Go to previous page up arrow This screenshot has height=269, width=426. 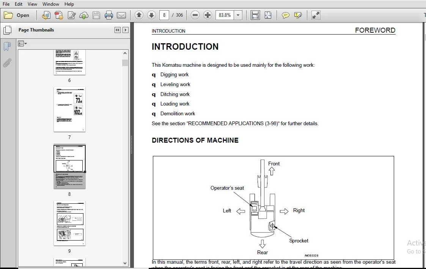139,15
